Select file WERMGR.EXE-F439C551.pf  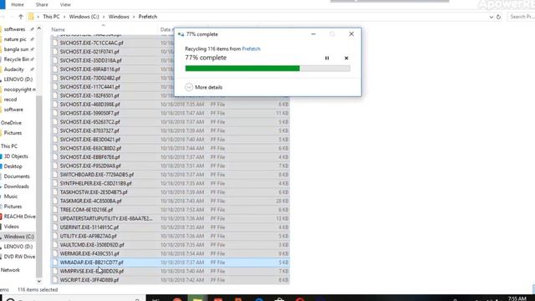tap(89, 253)
